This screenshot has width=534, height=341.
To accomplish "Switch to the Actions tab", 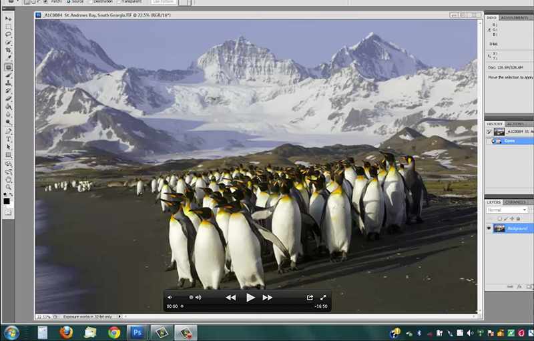I will click(515, 123).
